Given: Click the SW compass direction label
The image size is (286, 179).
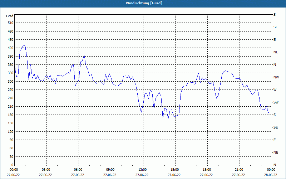Looking at the screenshot, I should point(276,102).
